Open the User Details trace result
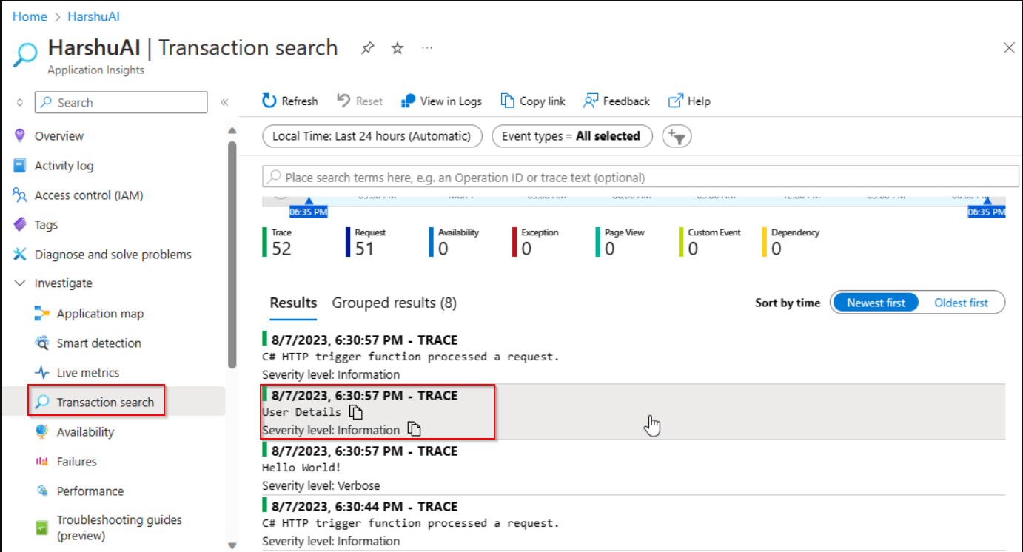 634,412
